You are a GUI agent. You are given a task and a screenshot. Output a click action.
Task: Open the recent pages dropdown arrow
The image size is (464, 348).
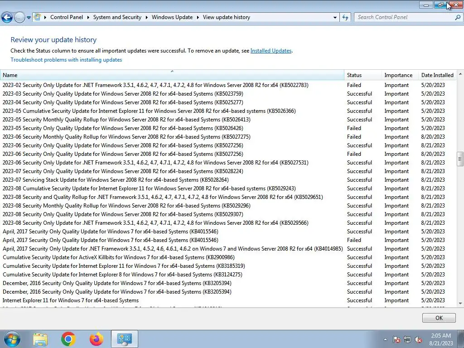click(29, 18)
